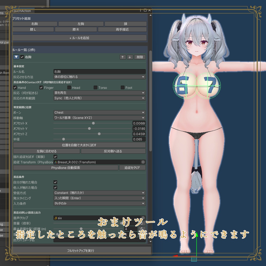266x266 pixels.
Task: Toggle 他人が触れた場合 checkbox
Action: [55, 188]
